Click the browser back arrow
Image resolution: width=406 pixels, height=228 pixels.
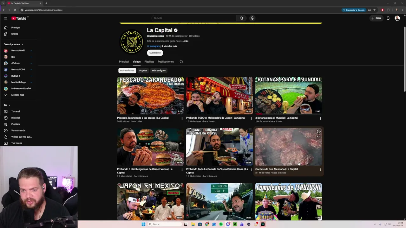tap(3, 10)
